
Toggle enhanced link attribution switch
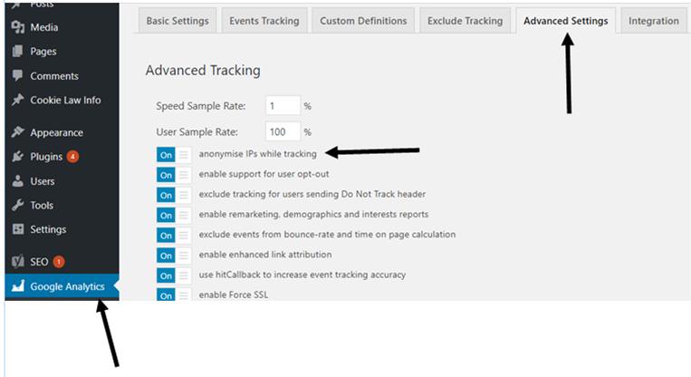coord(174,256)
